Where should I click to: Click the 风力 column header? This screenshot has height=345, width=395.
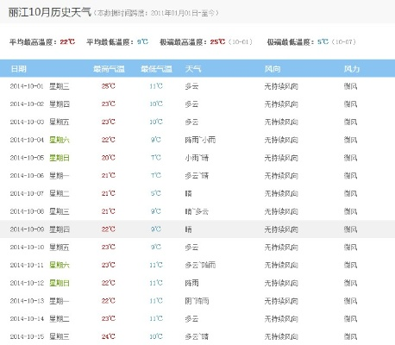(x=352, y=69)
